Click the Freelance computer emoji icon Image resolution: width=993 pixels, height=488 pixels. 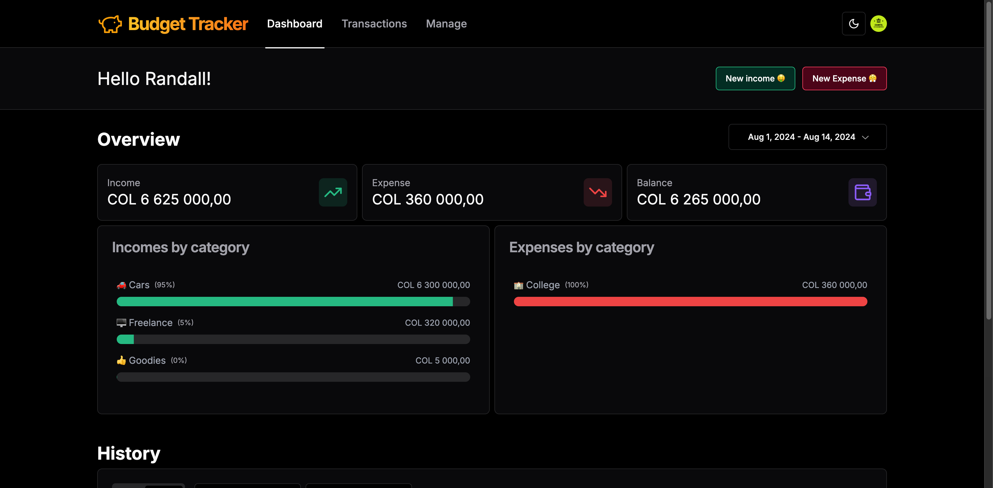pyautogui.click(x=121, y=323)
